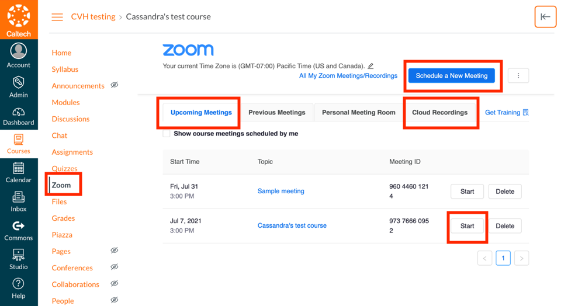
Task: Switch to the Cloud Recordings tab
Action: (440, 113)
